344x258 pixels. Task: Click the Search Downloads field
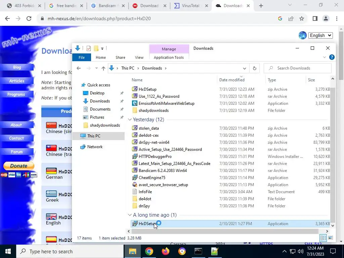coord(298,68)
